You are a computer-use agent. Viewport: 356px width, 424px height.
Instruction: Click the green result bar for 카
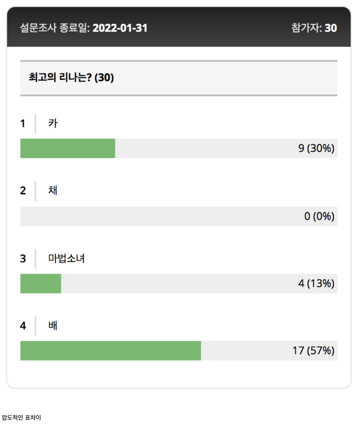(x=67, y=148)
